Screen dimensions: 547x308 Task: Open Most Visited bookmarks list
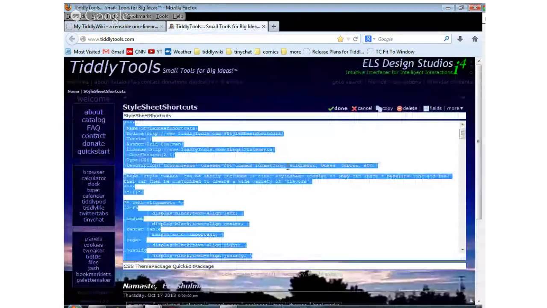tap(83, 52)
